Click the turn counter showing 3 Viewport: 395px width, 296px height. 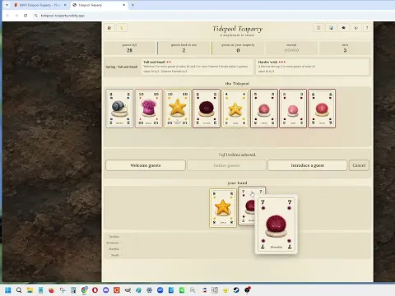click(x=345, y=48)
